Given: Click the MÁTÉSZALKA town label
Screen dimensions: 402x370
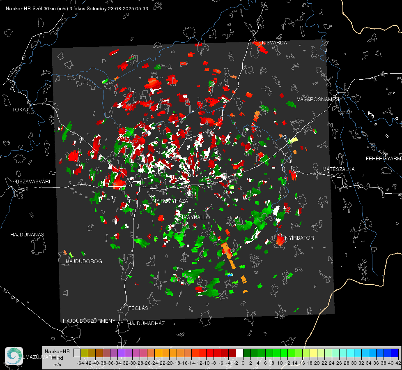Looking at the screenshot, I should (x=338, y=169).
